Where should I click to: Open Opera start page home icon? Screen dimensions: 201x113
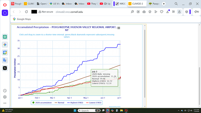click(x=5, y=13)
